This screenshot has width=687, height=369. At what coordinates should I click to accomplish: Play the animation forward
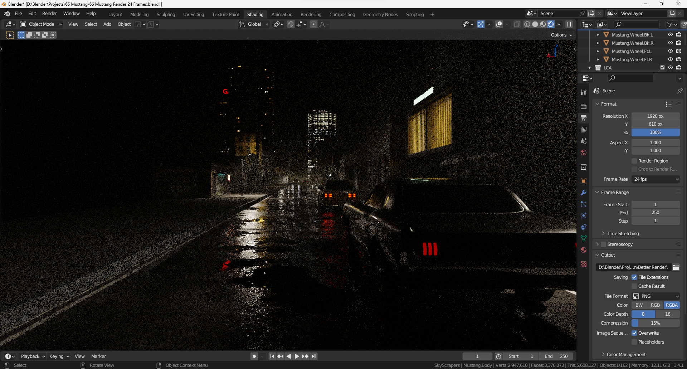pos(297,356)
